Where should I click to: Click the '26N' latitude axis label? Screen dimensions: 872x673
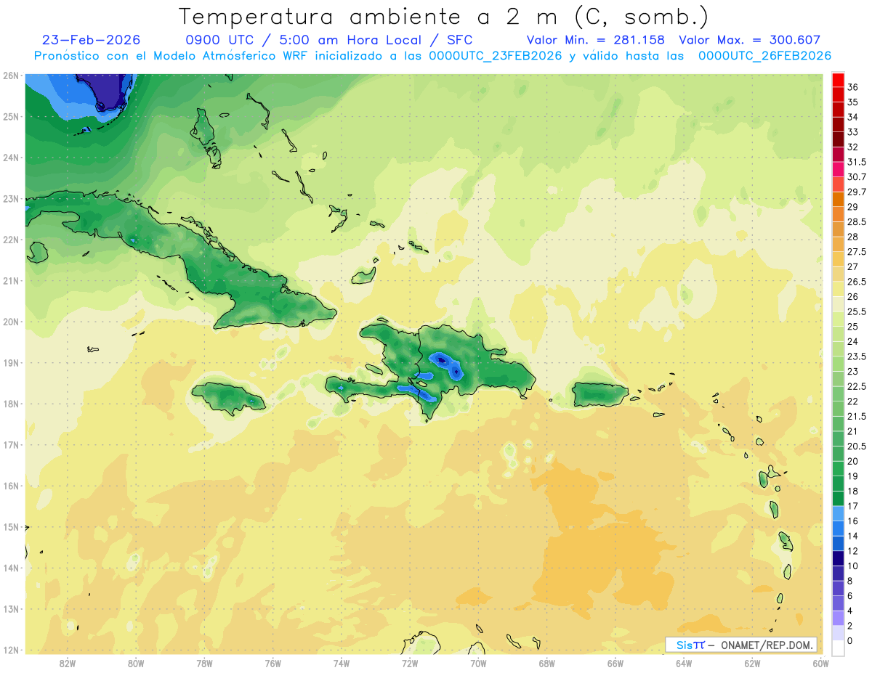(x=11, y=76)
